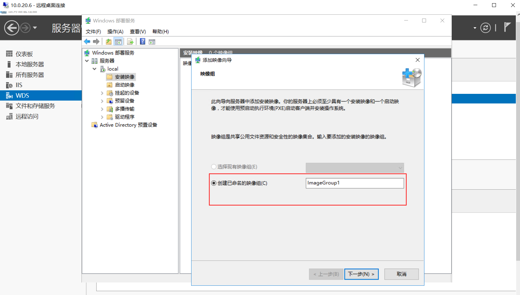
Task: Click Server Manager back navigation arrow
Action: coord(12,28)
